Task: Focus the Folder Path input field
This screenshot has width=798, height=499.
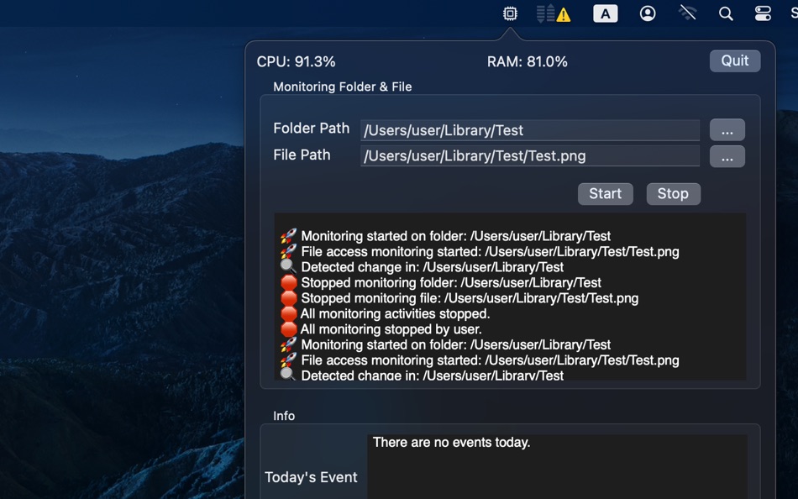Action: 530,130
